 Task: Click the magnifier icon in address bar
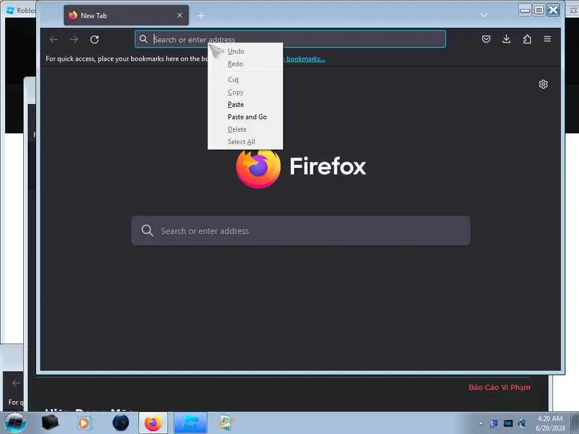(x=144, y=39)
